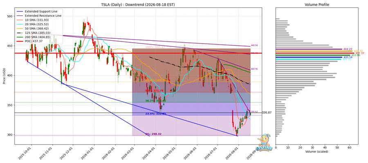Click the 300 price tick label
Screen dimensions: 368x163
pos(10,135)
